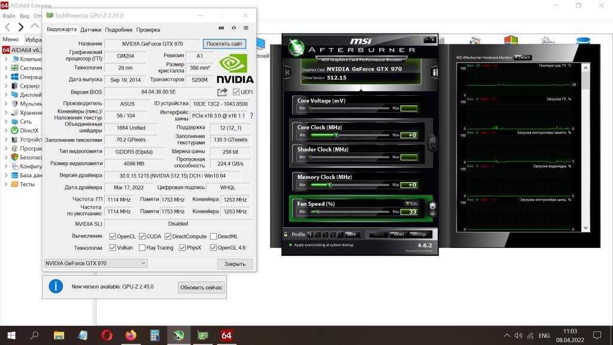Viewport: 613px width, 345px height.
Task: Click the Закрыть button in GPU-Z
Action: [235, 264]
